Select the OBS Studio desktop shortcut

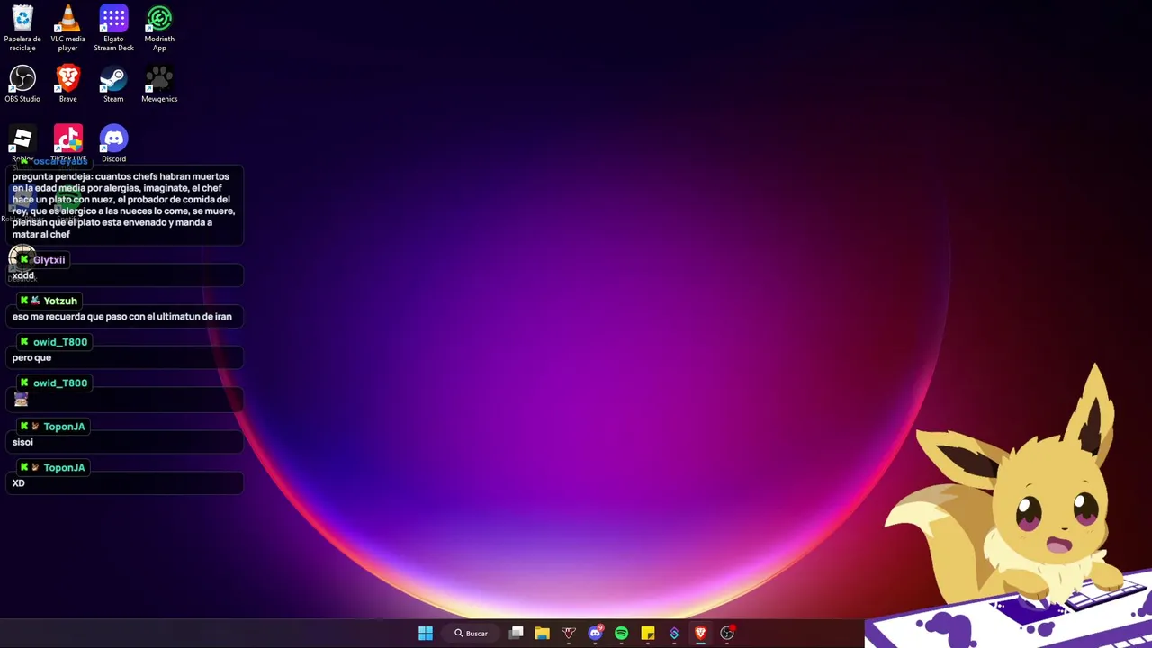tap(22, 84)
